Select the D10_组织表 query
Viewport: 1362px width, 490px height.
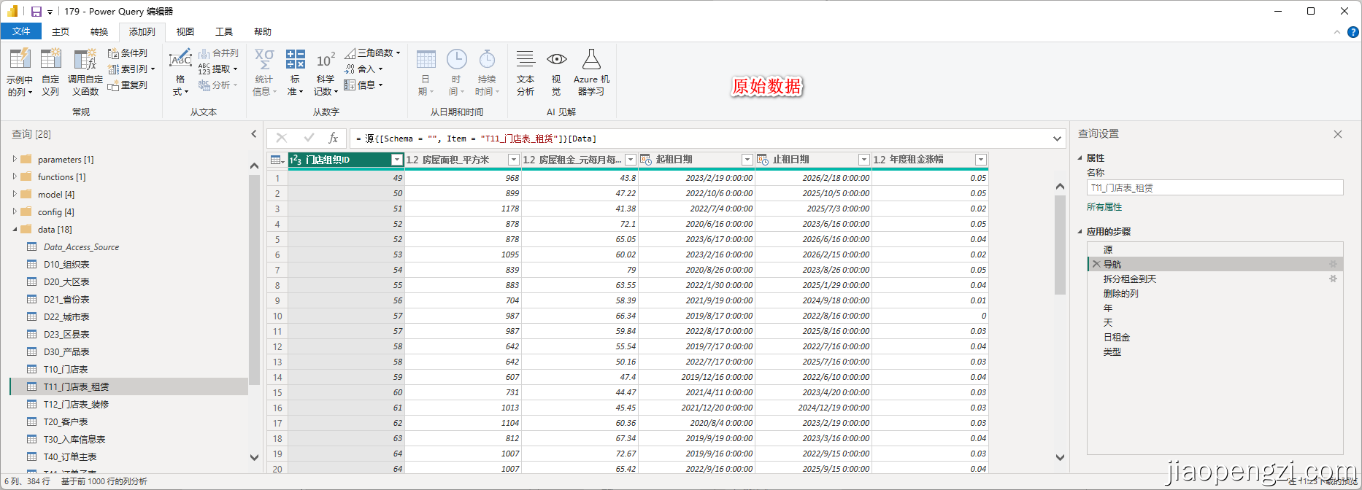coord(66,265)
